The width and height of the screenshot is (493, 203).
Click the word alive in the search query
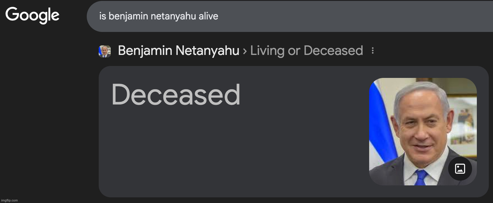(208, 16)
